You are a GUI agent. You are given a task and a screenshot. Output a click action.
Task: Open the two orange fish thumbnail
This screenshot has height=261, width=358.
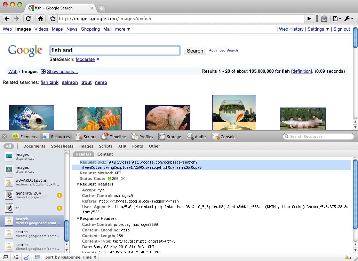click(99, 118)
